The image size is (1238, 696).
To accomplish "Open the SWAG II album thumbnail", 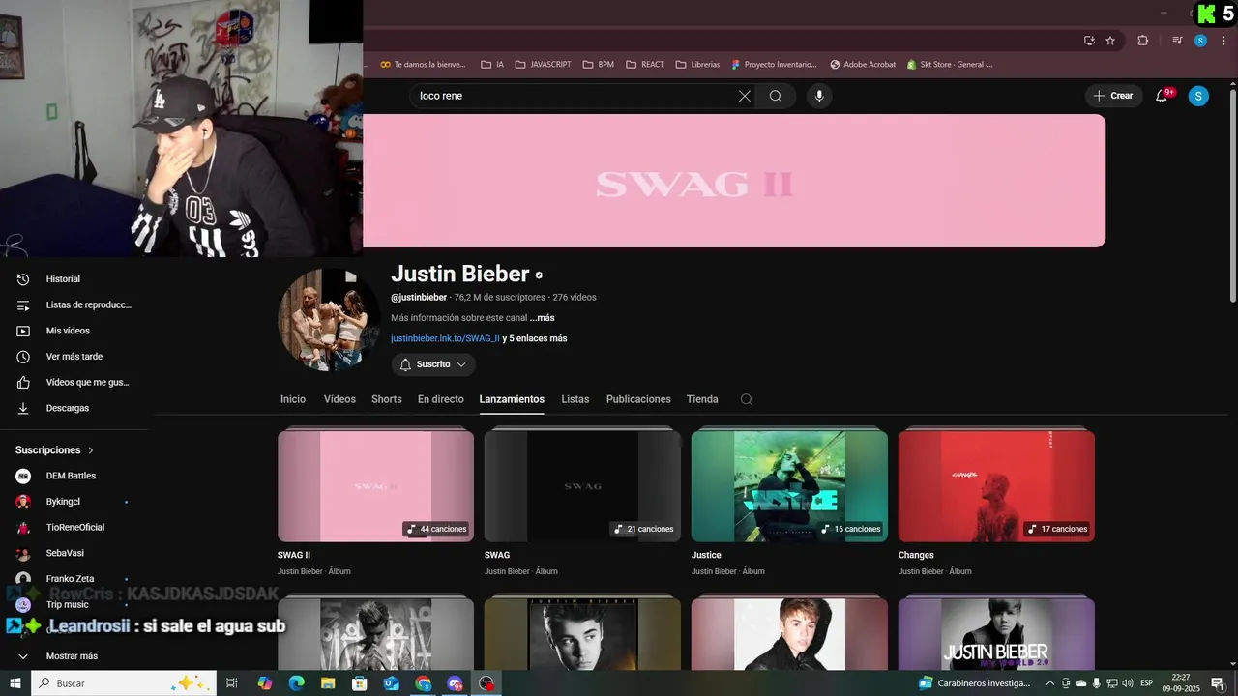I will [x=375, y=485].
